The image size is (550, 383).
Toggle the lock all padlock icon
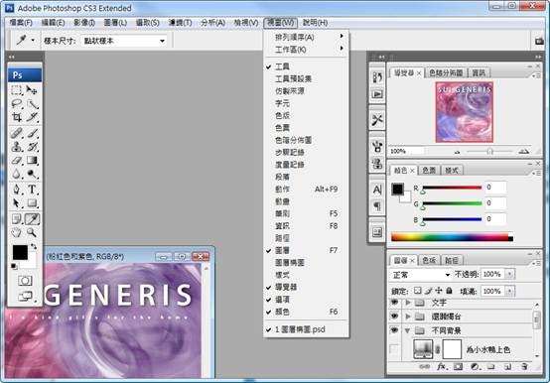point(449,291)
